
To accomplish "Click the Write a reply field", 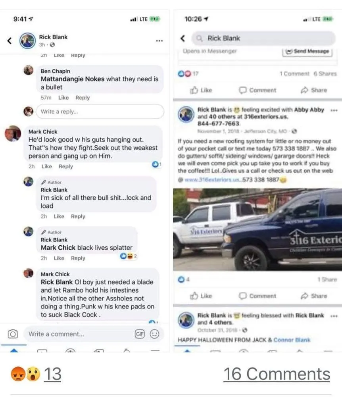I will 100,112.
